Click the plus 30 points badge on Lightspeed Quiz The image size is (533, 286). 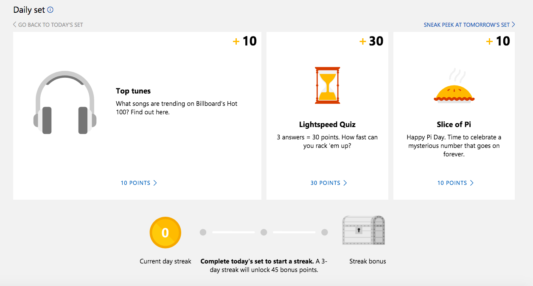372,41
